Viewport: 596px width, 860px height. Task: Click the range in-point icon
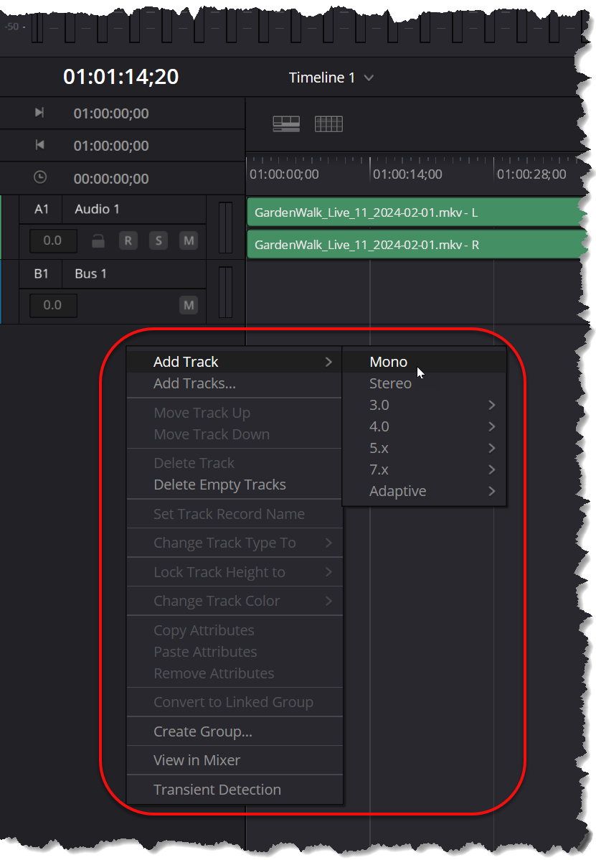click(39, 113)
